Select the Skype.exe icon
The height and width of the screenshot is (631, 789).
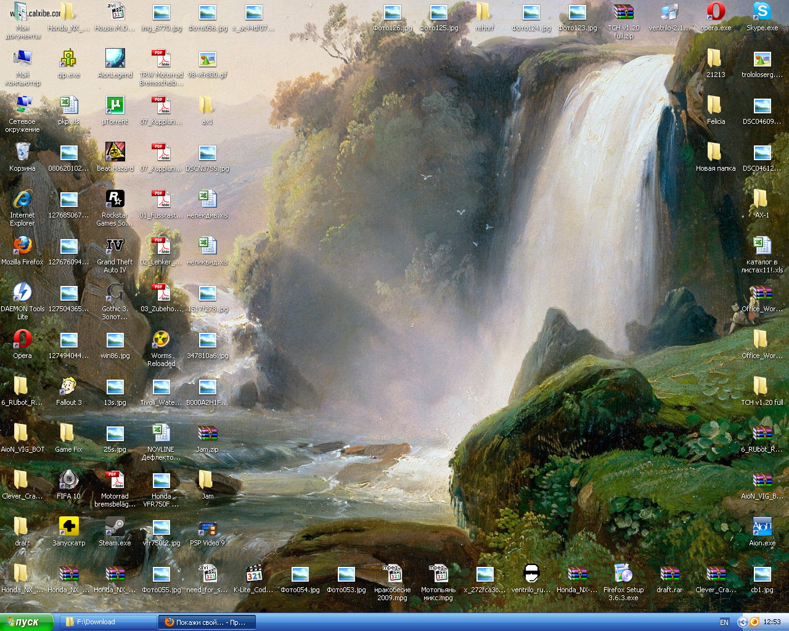tap(762, 12)
